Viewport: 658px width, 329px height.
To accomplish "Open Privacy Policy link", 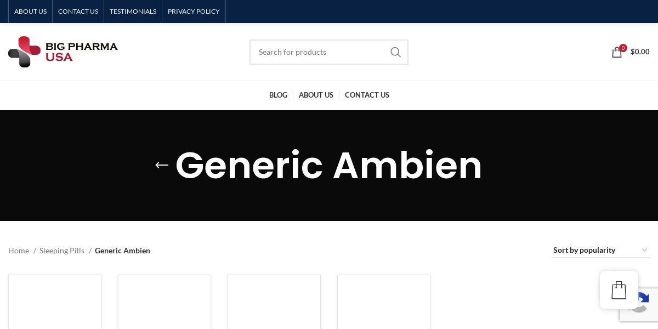I will [194, 12].
